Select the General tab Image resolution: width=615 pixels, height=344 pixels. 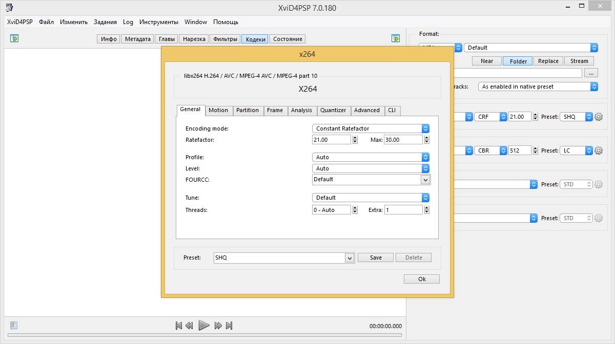(190, 110)
